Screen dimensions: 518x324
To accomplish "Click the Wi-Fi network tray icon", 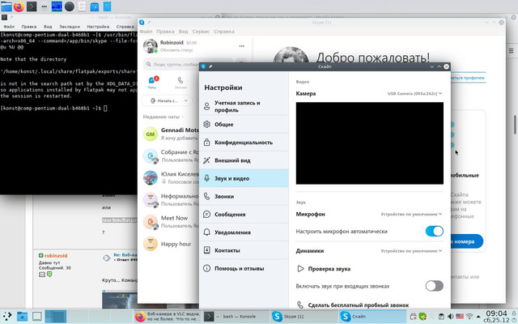I will point(469,317).
